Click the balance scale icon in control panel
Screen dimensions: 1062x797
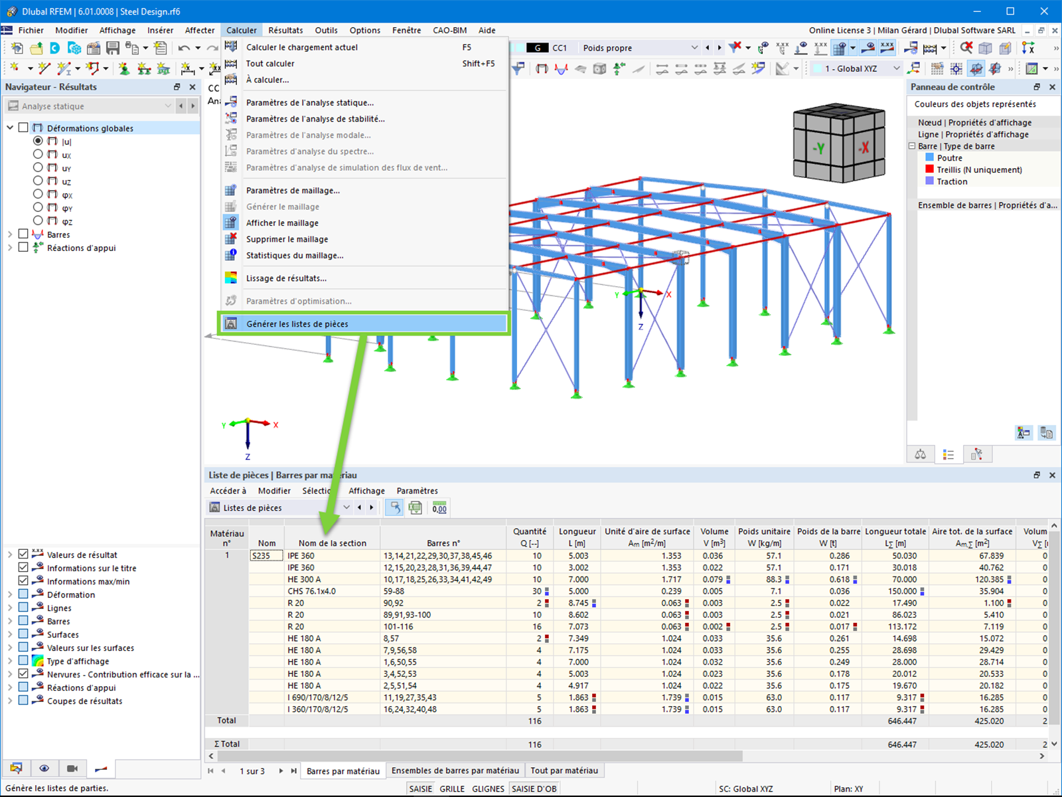pos(921,454)
